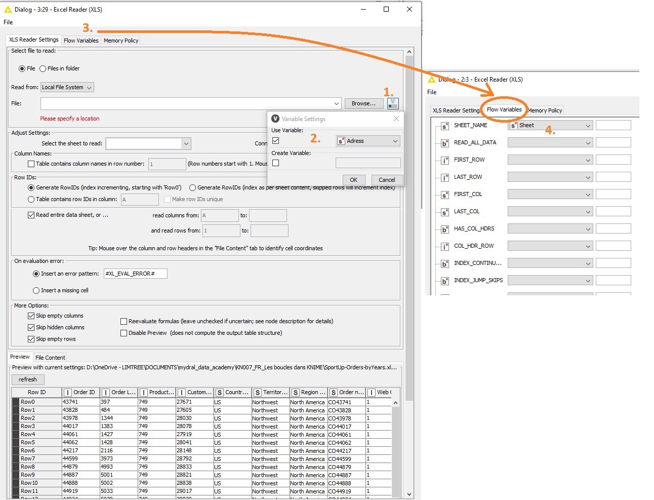Click the SHEET_NAME new variable name field
654x500 pixels.
click(x=613, y=125)
